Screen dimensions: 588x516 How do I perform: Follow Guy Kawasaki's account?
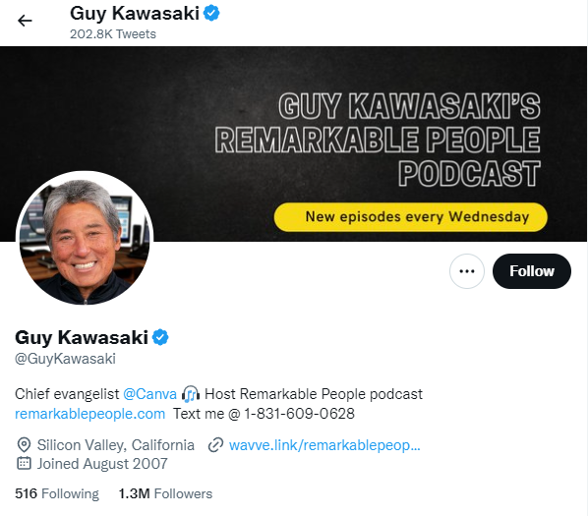coord(531,271)
